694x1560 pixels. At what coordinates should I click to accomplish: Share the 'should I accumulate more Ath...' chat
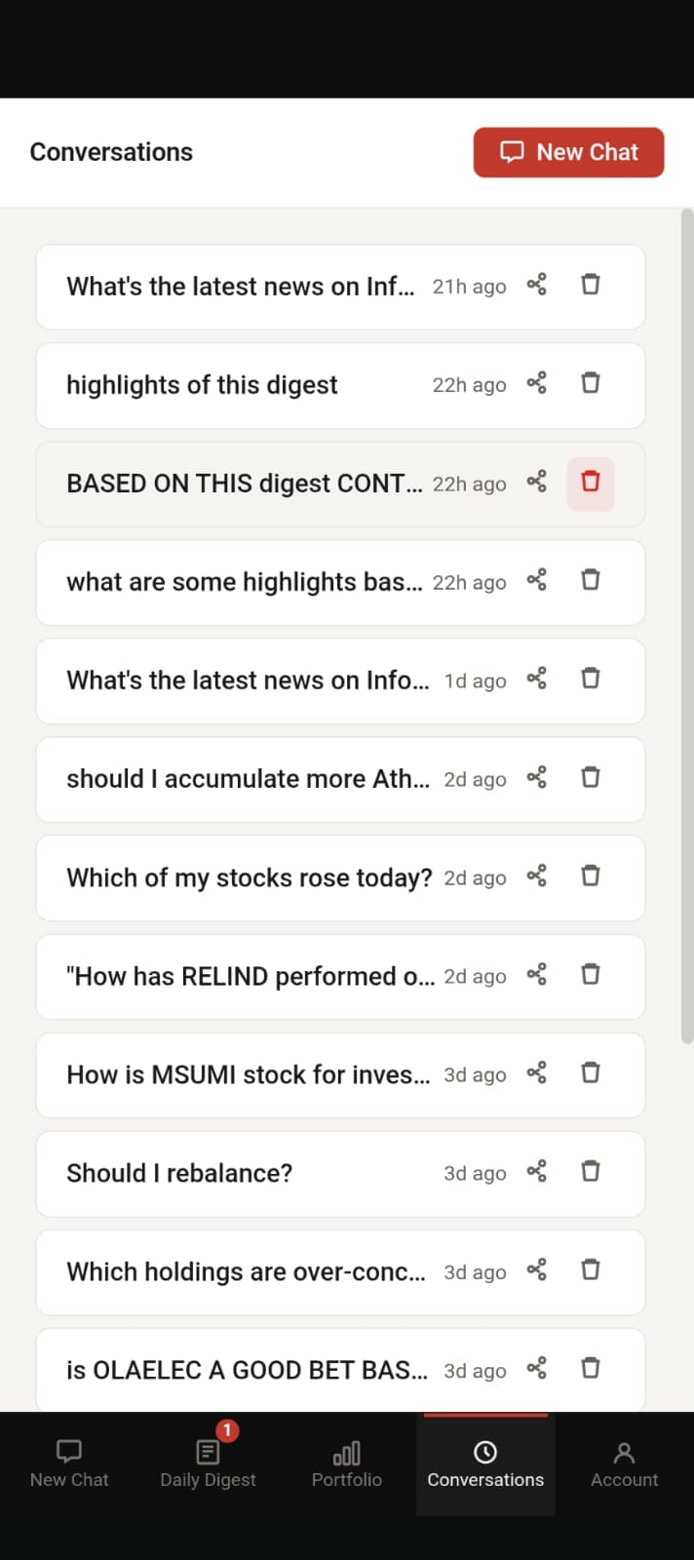[x=536, y=777]
